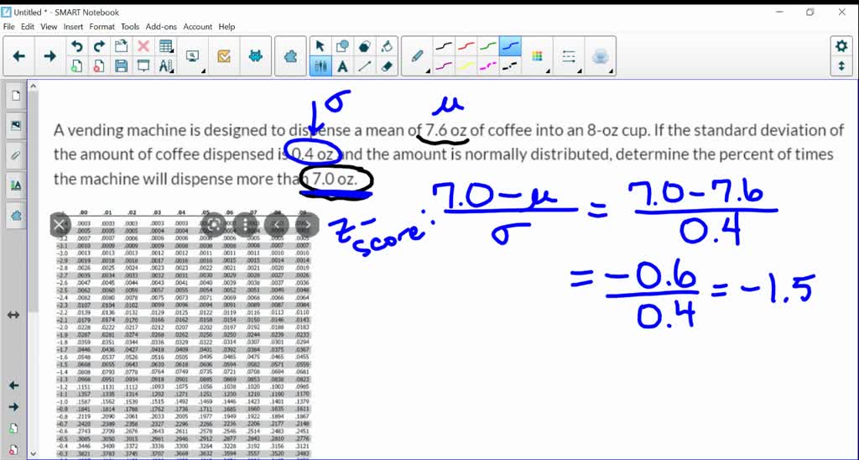
Task: Pick the Shapes tool
Action: point(342,46)
